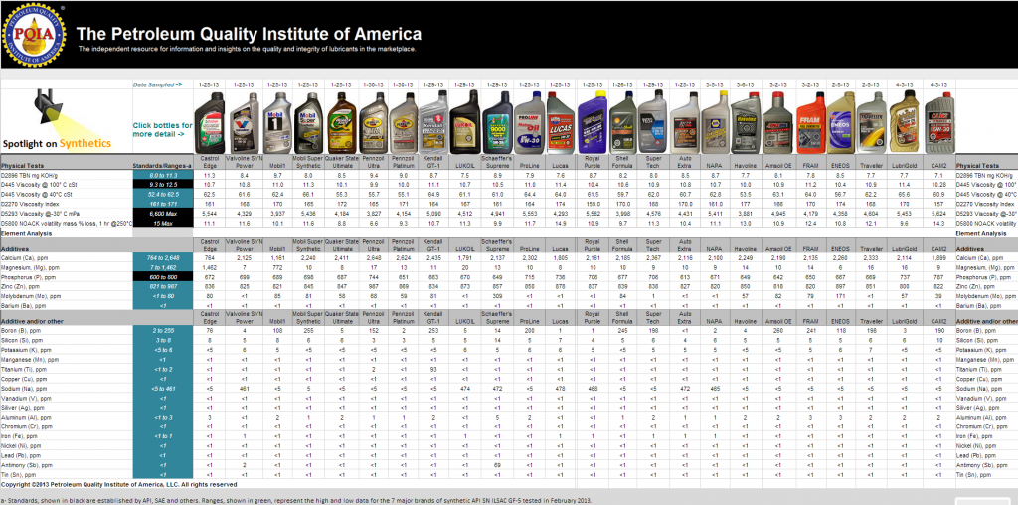Click the '15 Max' NOACK standard cell
Image resolution: width=1018 pixels, height=505 pixels.
(x=163, y=223)
